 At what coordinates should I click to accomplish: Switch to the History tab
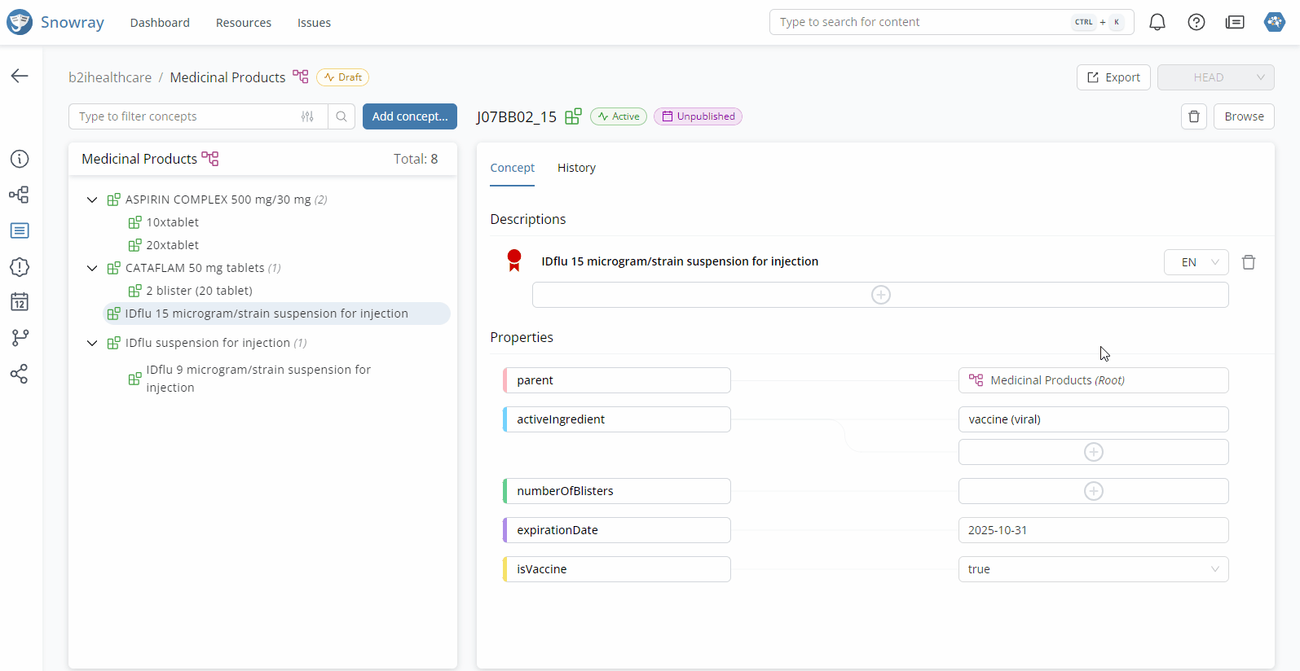point(576,168)
